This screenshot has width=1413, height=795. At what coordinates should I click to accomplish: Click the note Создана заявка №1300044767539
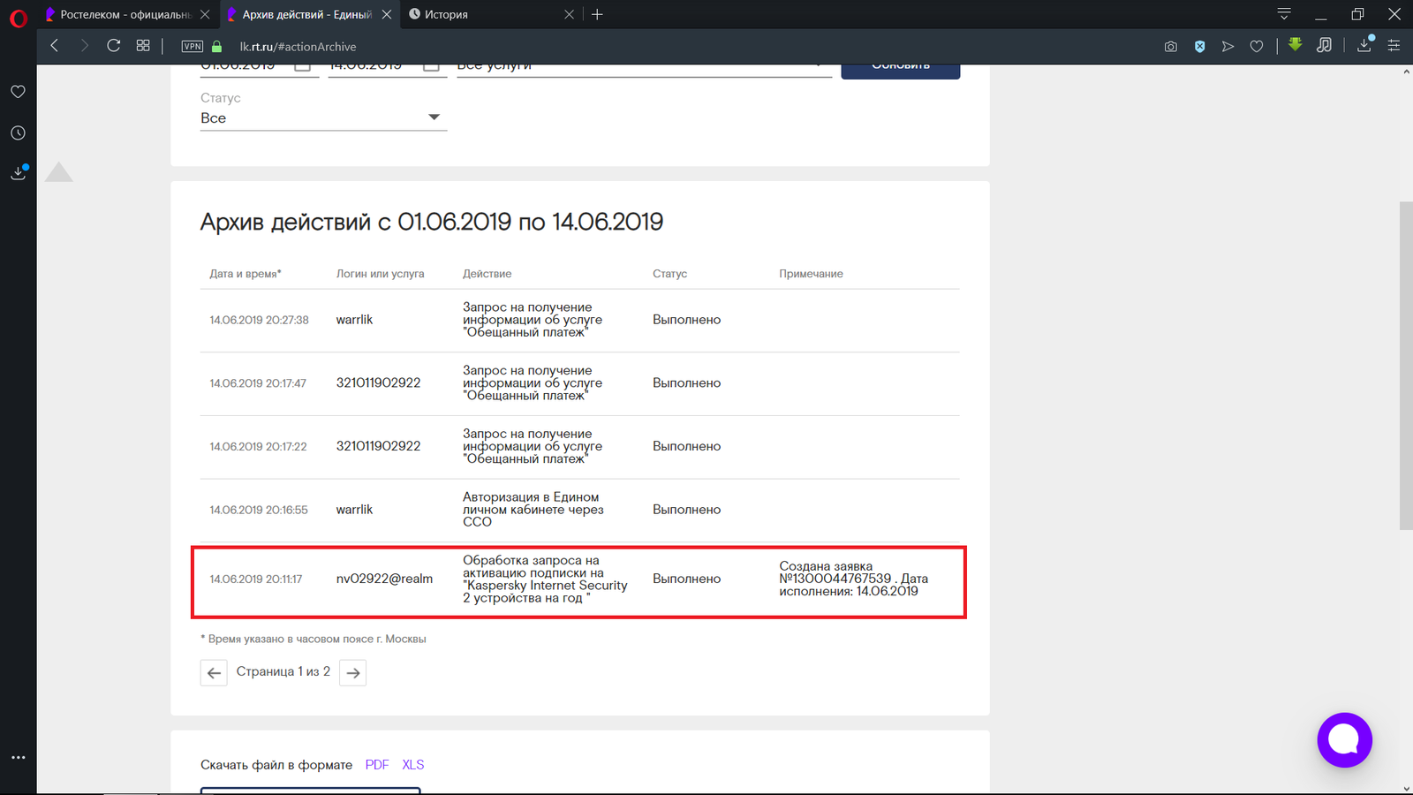pyautogui.click(x=853, y=579)
